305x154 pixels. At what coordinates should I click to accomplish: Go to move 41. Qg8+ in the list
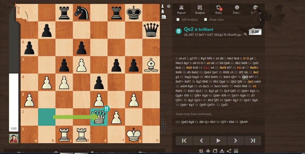pyautogui.click(x=179, y=95)
